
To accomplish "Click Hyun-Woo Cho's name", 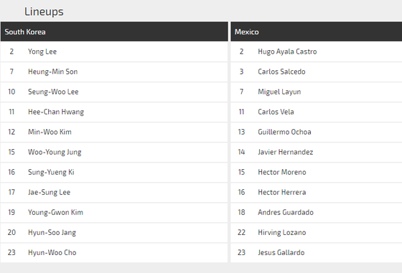I will tap(52, 252).
